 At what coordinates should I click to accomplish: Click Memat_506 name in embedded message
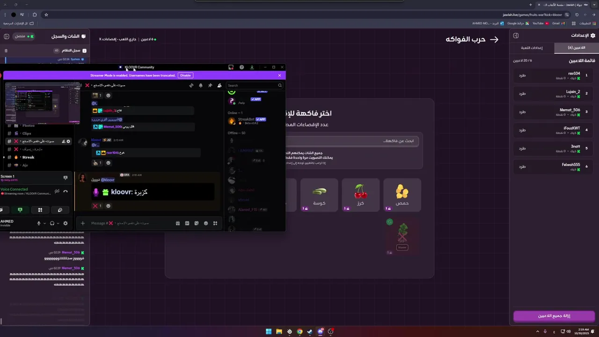pyautogui.click(x=112, y=126)
